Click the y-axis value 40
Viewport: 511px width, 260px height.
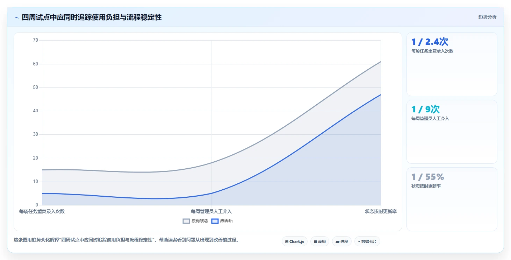(x=35, y=111)
